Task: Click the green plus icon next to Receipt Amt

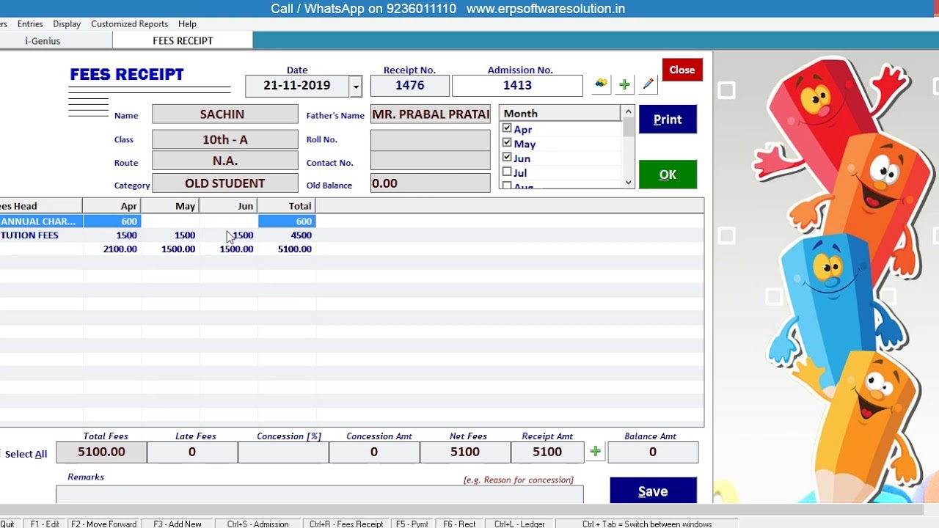Action: tap(595, 452)
